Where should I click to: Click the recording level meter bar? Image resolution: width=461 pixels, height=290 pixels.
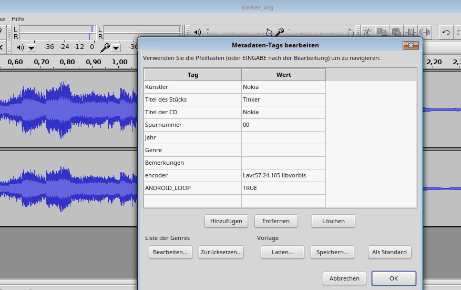click(142, 33)
